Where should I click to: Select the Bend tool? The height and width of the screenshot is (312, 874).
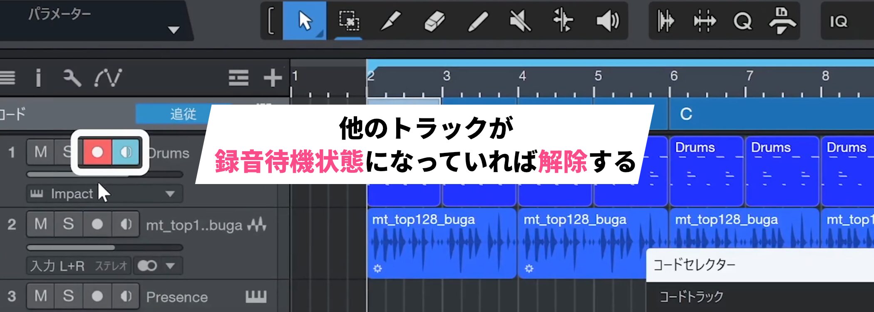(x=563, y=21)
